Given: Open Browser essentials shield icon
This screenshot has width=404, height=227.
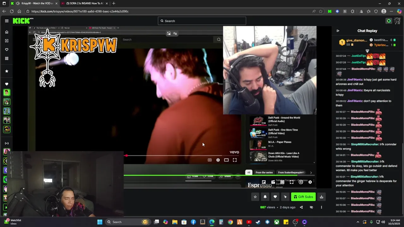Looking at the screenshot, I should (376, 11).
